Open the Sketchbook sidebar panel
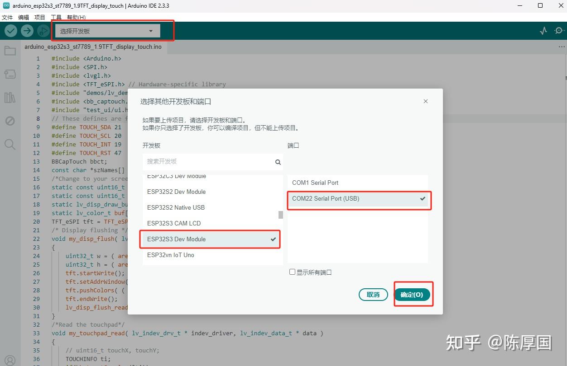 point(10,51)
